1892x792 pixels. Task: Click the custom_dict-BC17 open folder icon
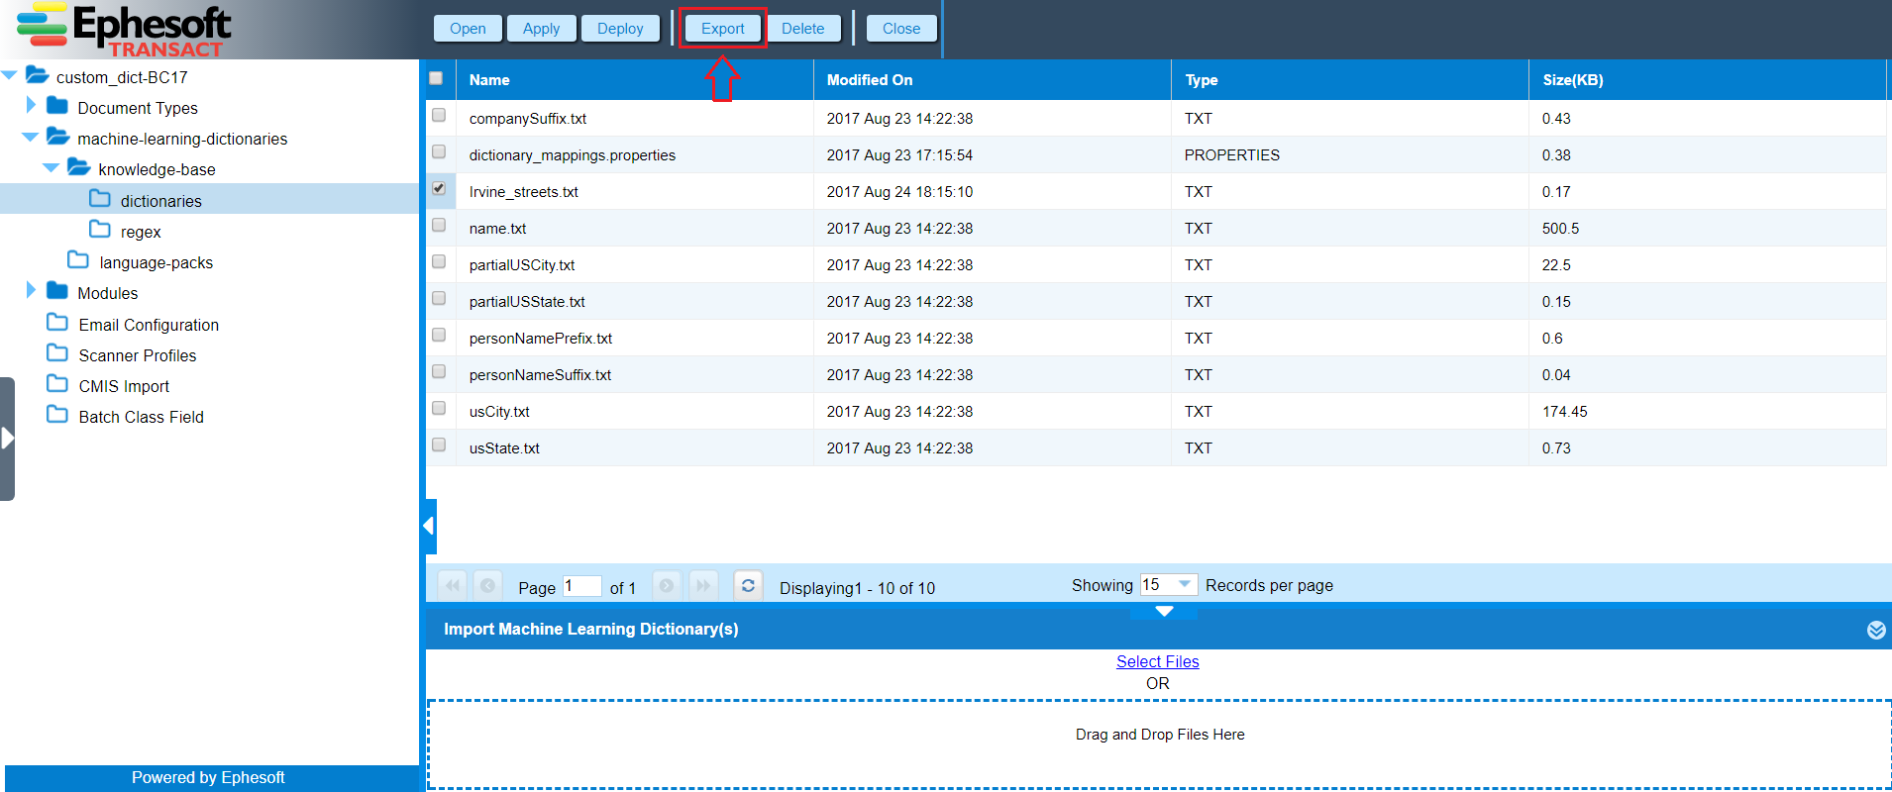click(37, 74)
